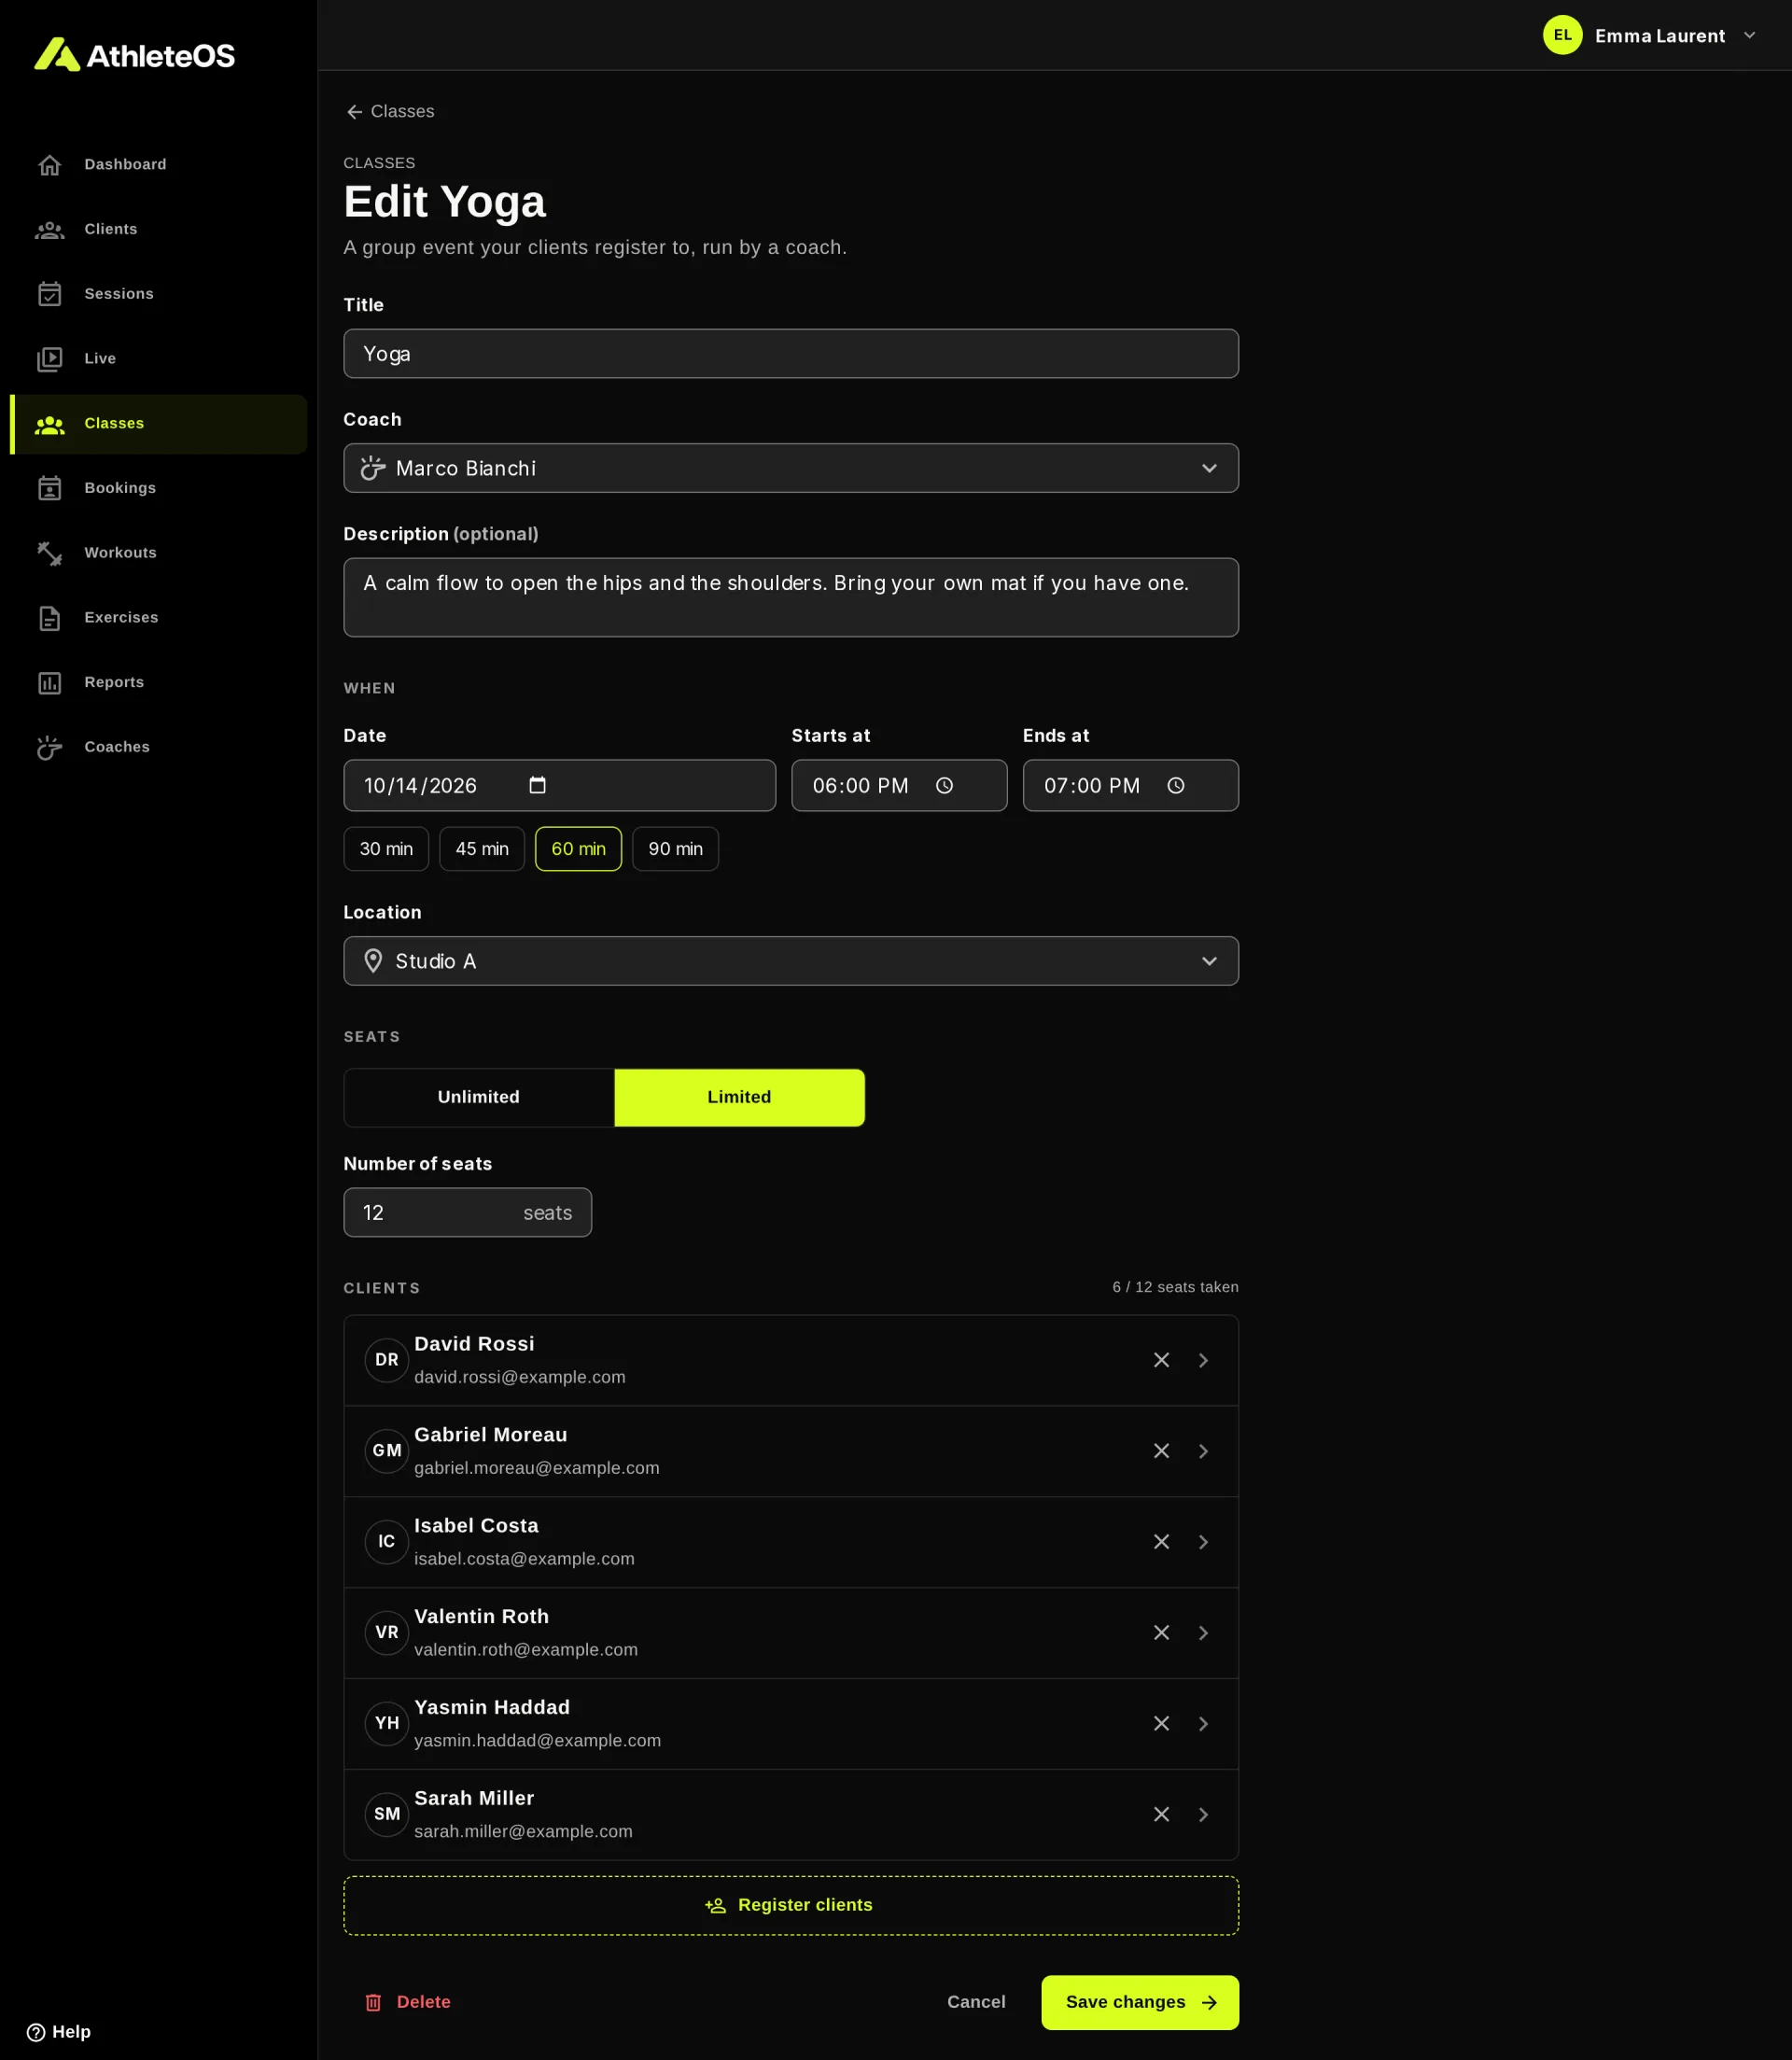Click the AthleteOS logo

pyautogui.click(x=135, y=55)
